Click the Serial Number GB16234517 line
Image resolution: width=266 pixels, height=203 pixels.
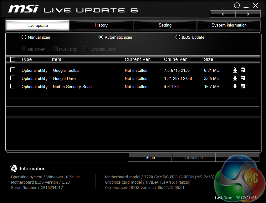(x=37, y=188)
